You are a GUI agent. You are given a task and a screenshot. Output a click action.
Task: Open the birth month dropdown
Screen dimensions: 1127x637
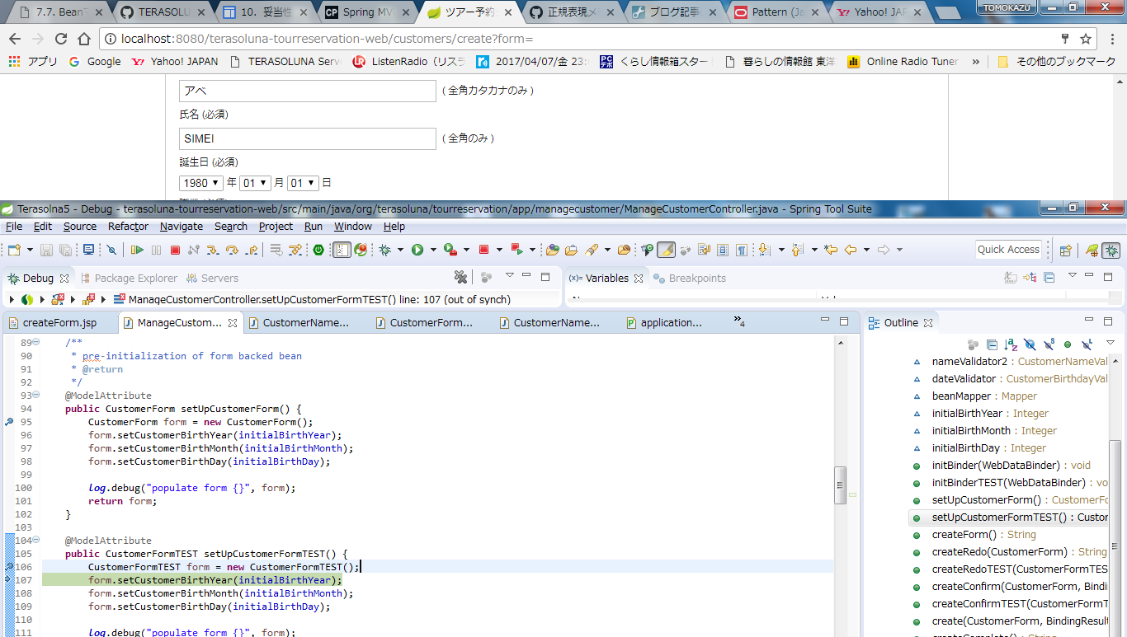click(255, 183)
